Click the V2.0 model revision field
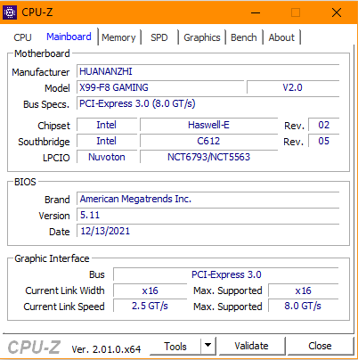 (293, 87)
